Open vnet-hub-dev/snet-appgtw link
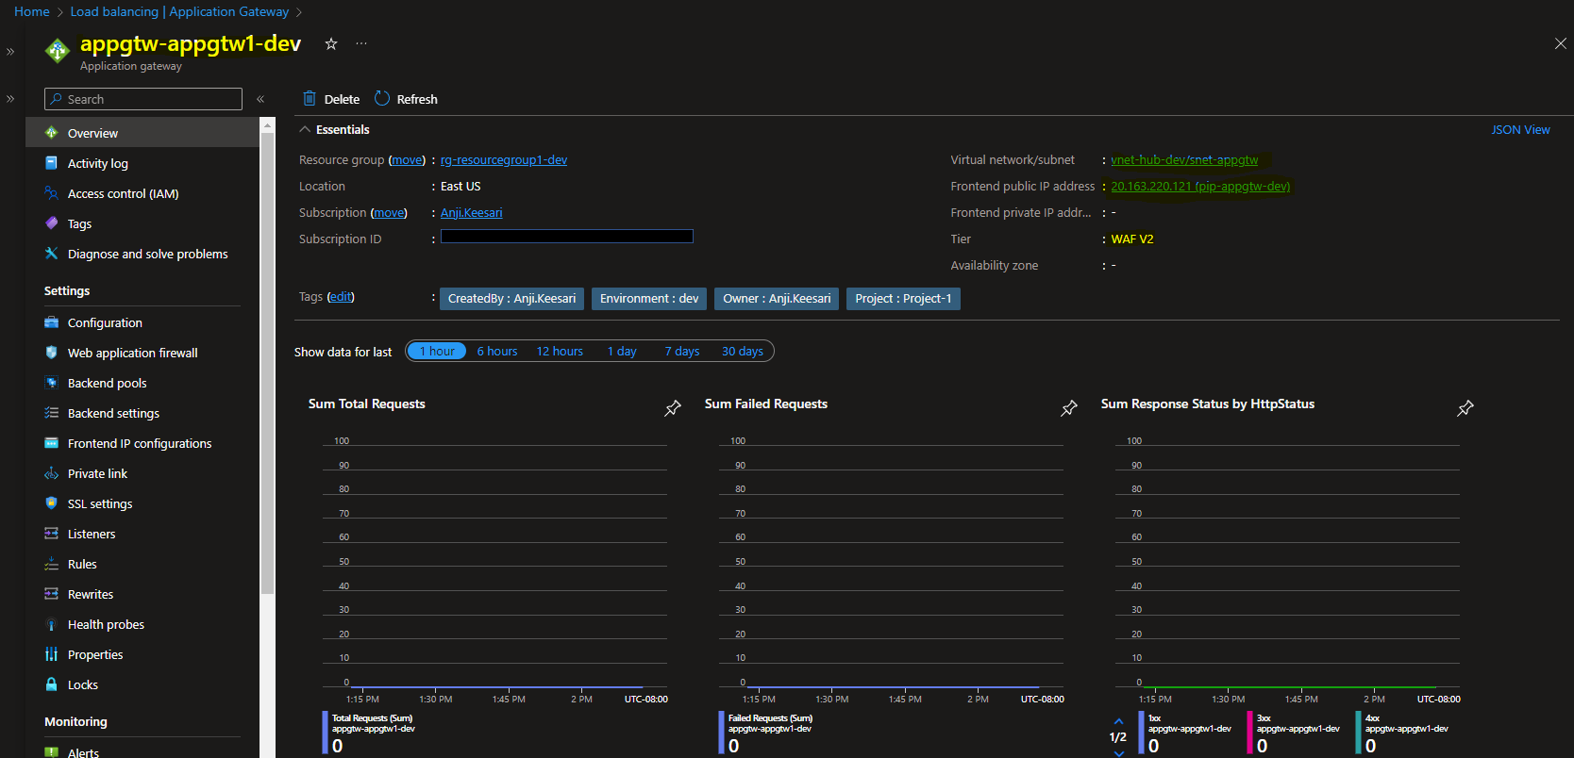The image size is (1574, 758). tap(1184, 160)
